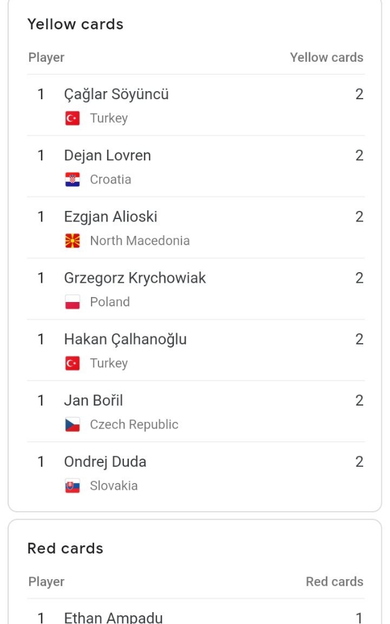Click the Red cards section heading
The image size is (390, 624).
pos(65,548)
